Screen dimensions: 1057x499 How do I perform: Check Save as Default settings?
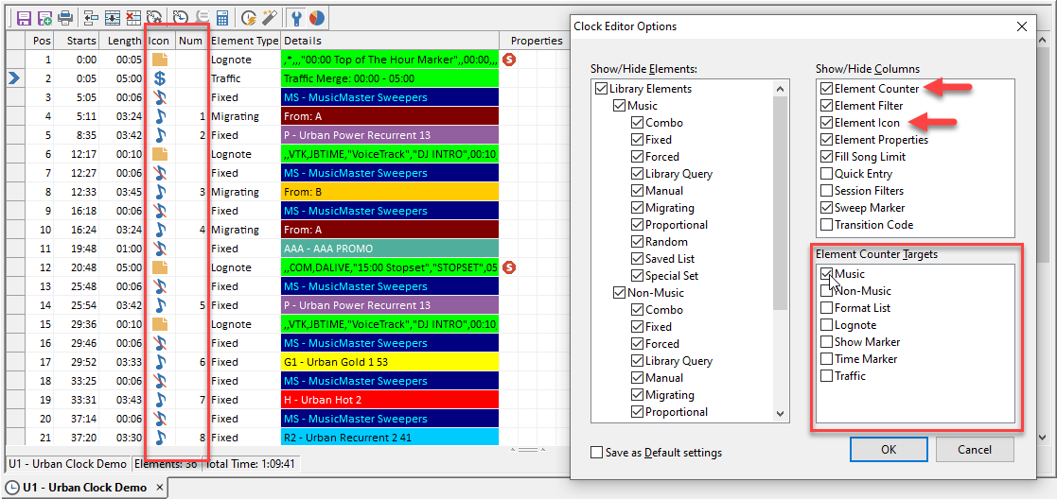click(596, 453)
